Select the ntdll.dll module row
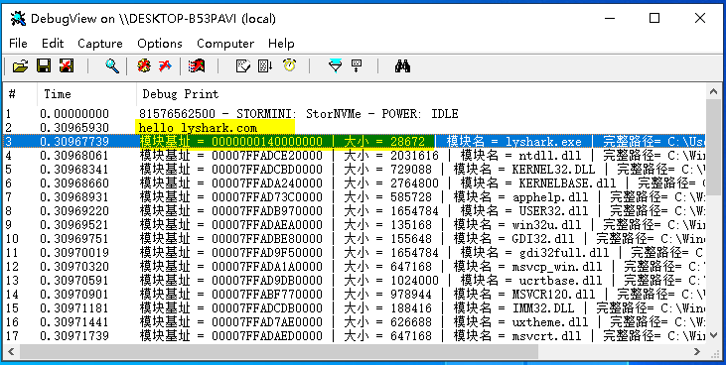Screen dimensions: 726x365 pos(355,156)
